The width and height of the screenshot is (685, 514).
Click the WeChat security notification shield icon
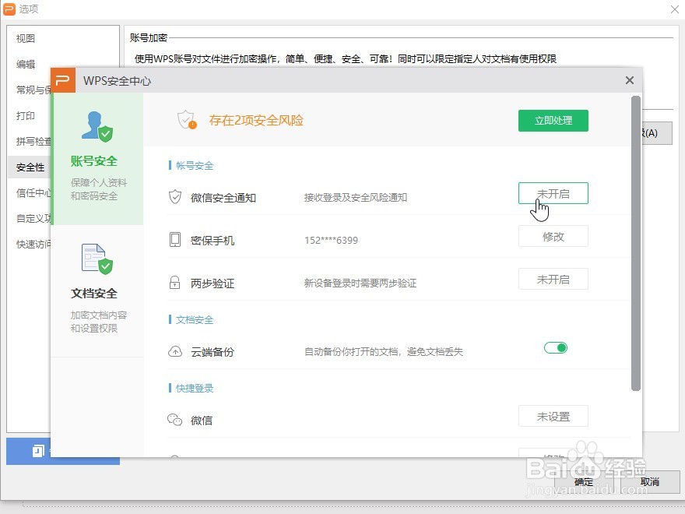point(175,197)
